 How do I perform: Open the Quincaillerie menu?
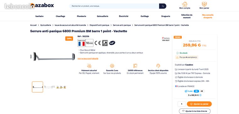[103, 16]
